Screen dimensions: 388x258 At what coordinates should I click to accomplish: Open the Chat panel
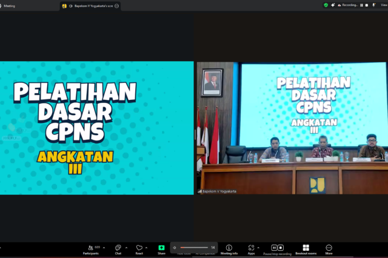[x=118, y=250]
